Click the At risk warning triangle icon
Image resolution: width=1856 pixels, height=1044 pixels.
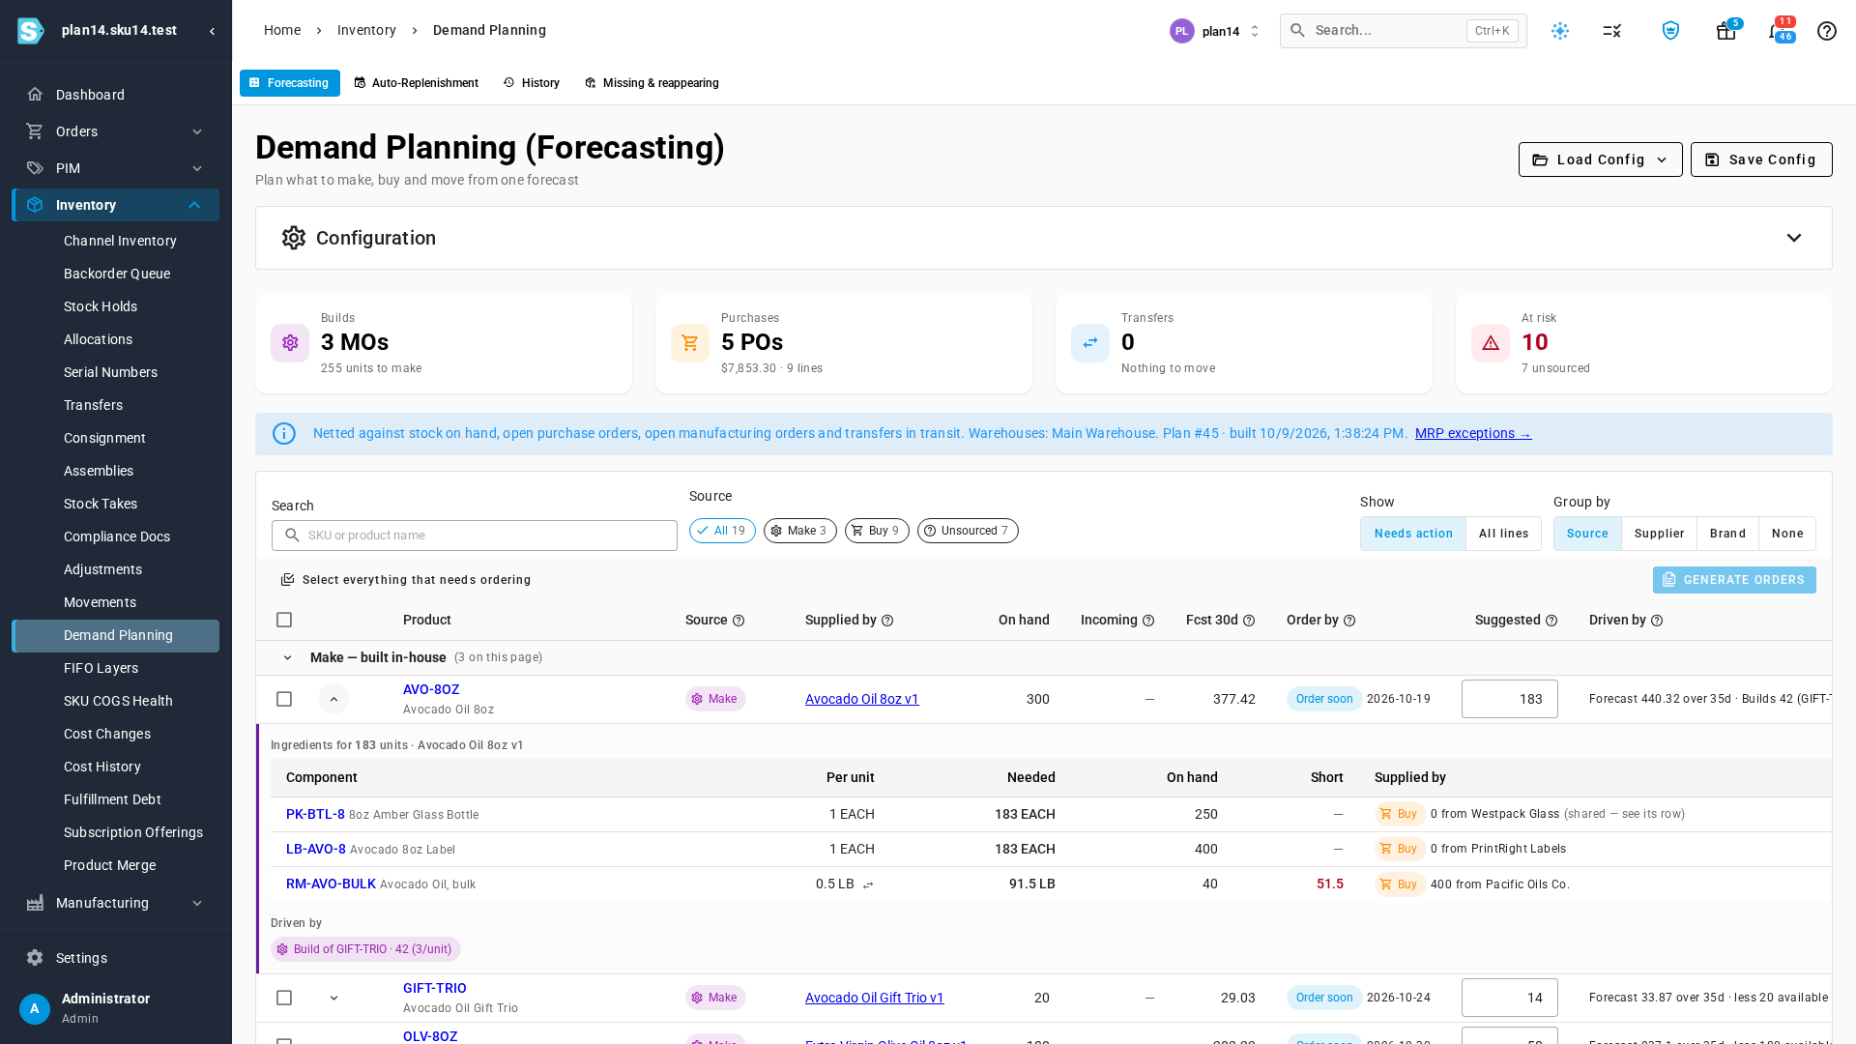coord(1491,343)
